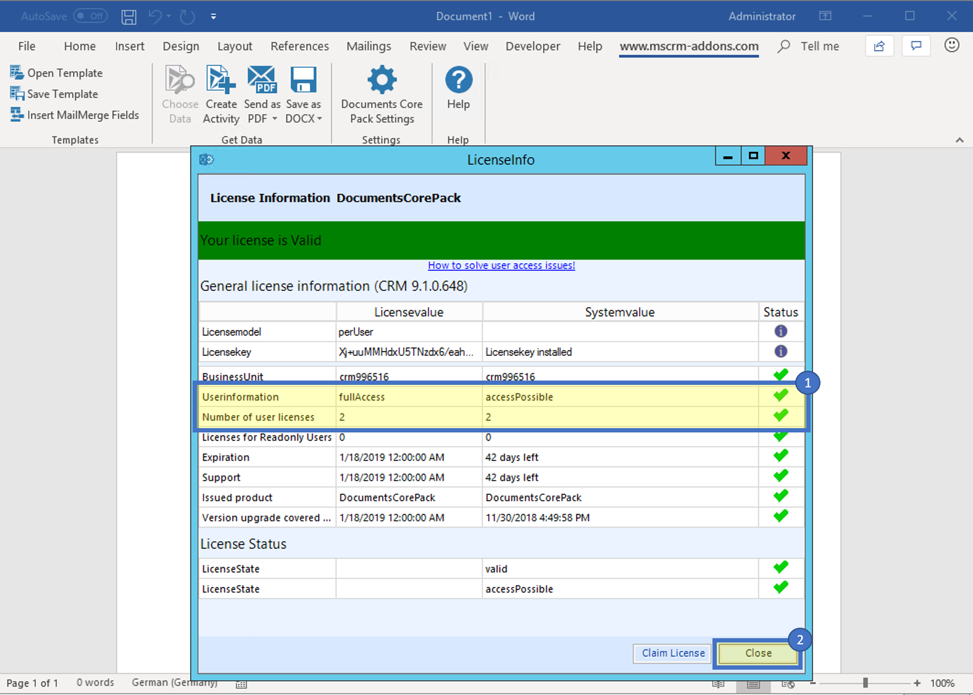Viewport: 973px width, 695px height.
Task: Click the Save as DOCX icon
Action: 304,80
